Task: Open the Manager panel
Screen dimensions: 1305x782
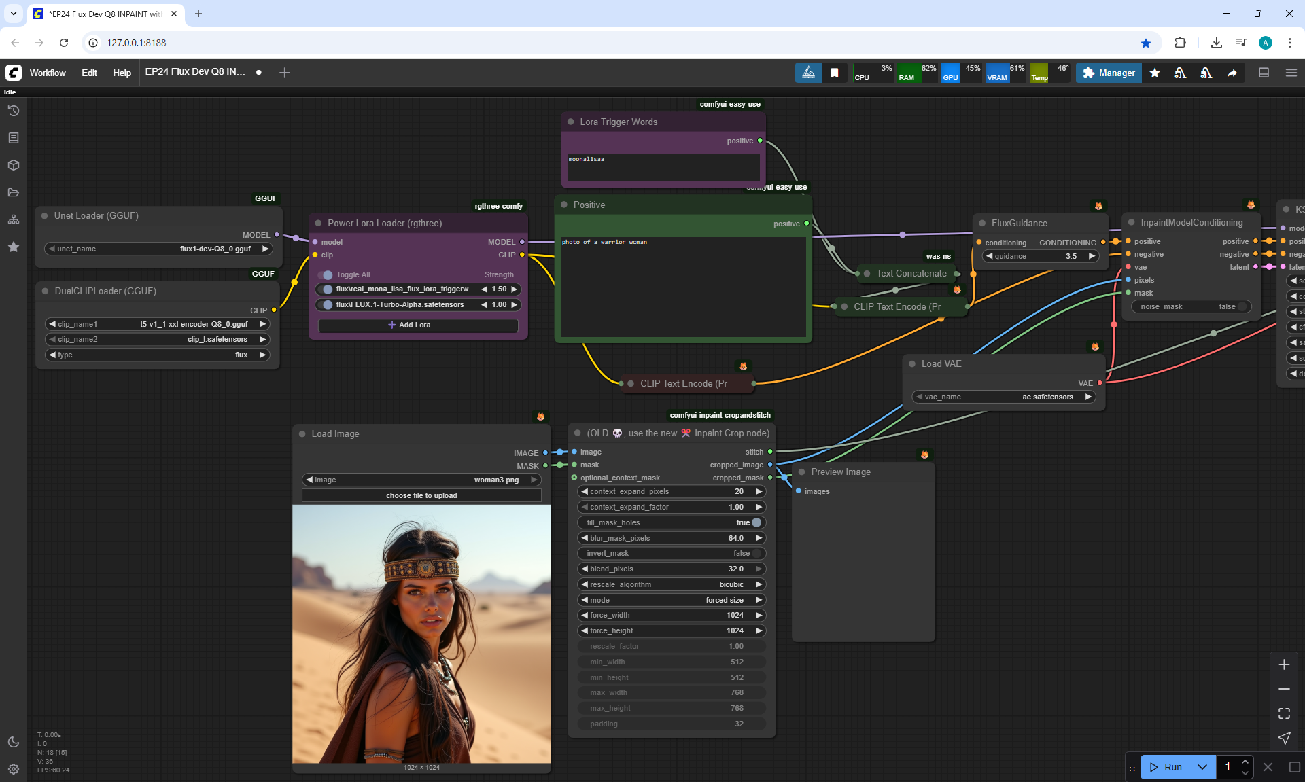Action: pos(1109,73)
